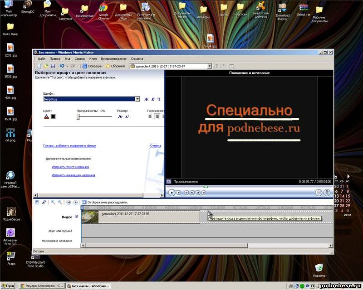The height and width of the screenshot is (290, 363).
Task: Select the Корзина recycle bin icon
Action: pyautogui.click(x=319, y=270)
